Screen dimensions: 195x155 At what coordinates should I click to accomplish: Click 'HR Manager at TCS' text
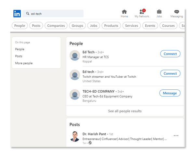point(96,57)
